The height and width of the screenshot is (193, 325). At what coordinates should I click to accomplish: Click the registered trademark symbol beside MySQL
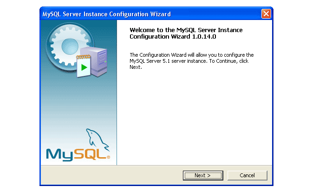click(109, 157)
